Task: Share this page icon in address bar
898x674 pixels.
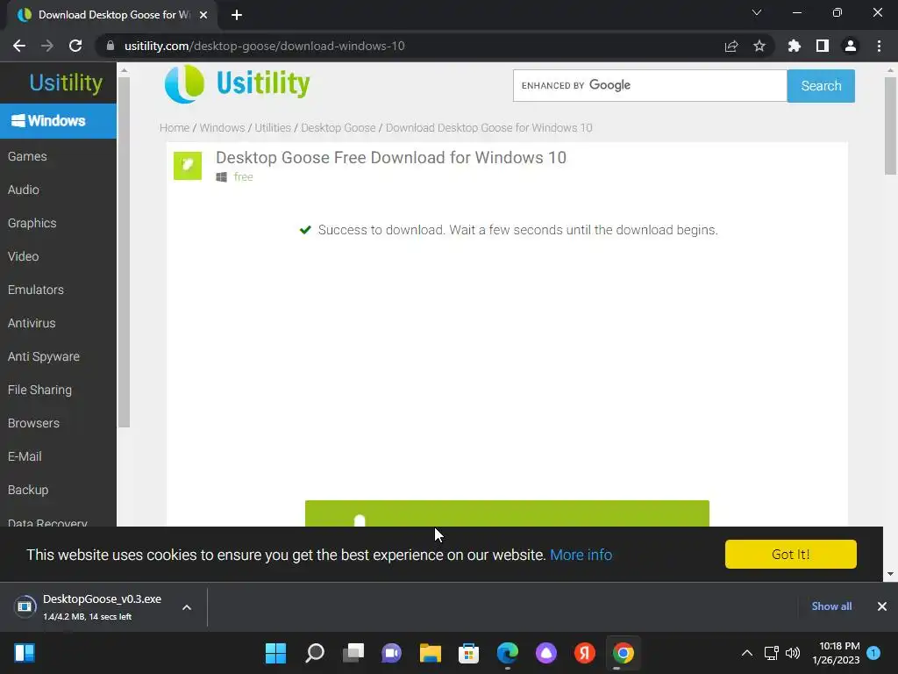Action: click(x=731, y=46)
